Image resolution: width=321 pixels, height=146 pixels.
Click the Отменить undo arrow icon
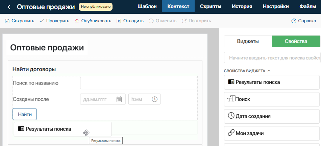(151, 21)
